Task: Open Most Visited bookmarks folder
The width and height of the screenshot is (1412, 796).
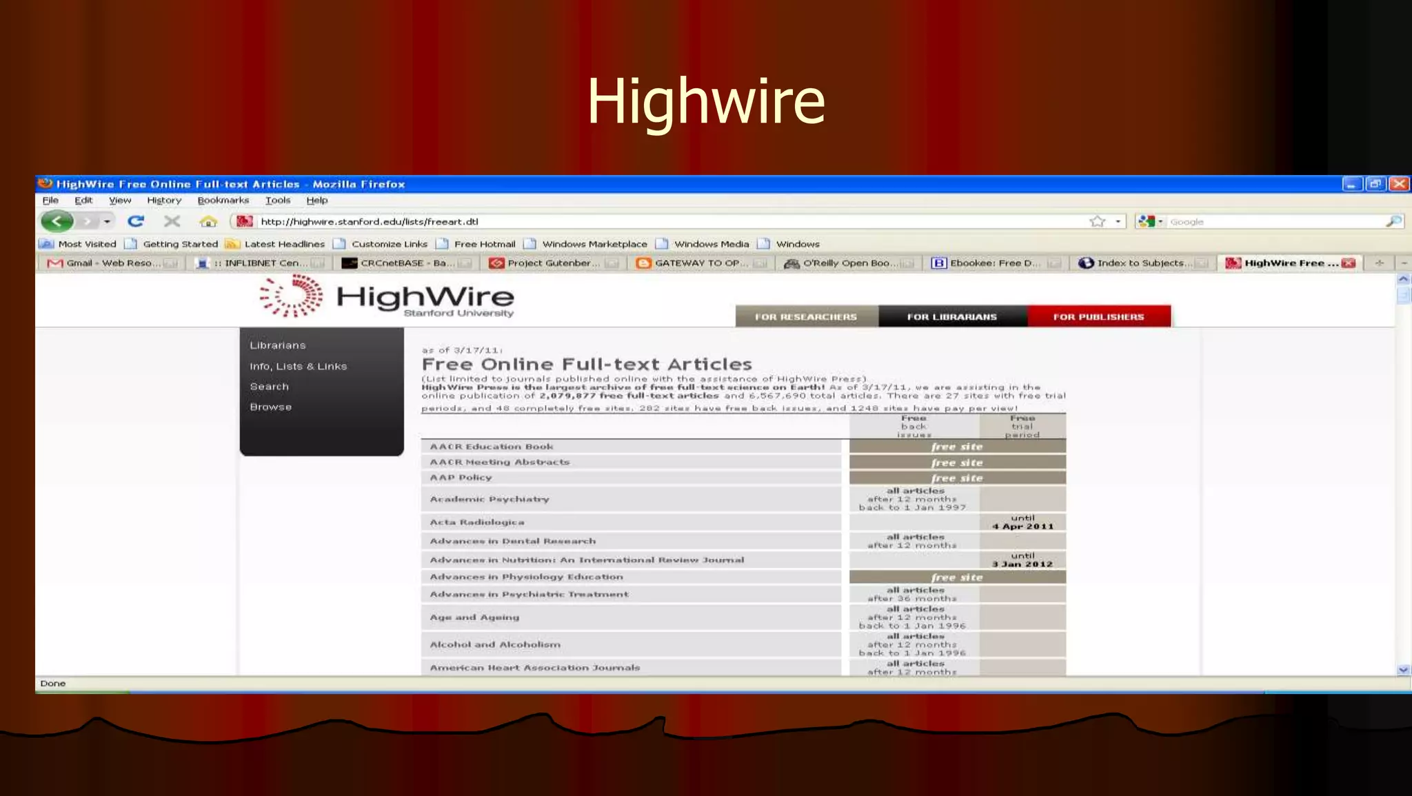Action: 78,244
